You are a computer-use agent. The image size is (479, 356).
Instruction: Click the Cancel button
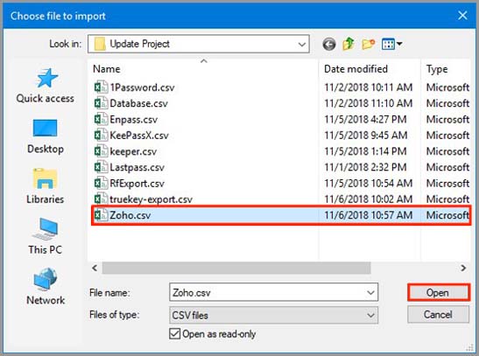tap(438, 315)
